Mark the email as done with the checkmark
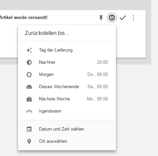The image size is (158, 156). pos(123,18)
